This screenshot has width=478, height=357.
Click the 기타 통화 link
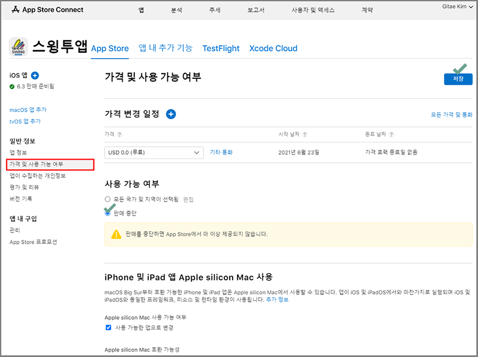221,153
